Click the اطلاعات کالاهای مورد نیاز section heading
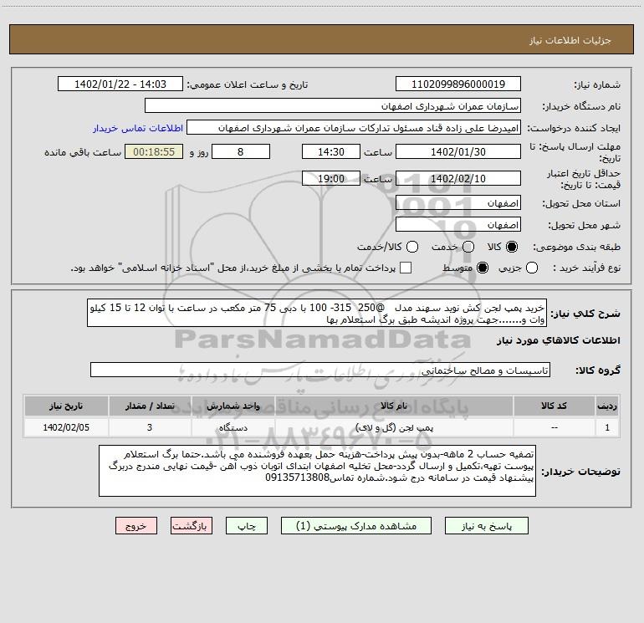Screen dimensions: 644x623 (559, 340)
